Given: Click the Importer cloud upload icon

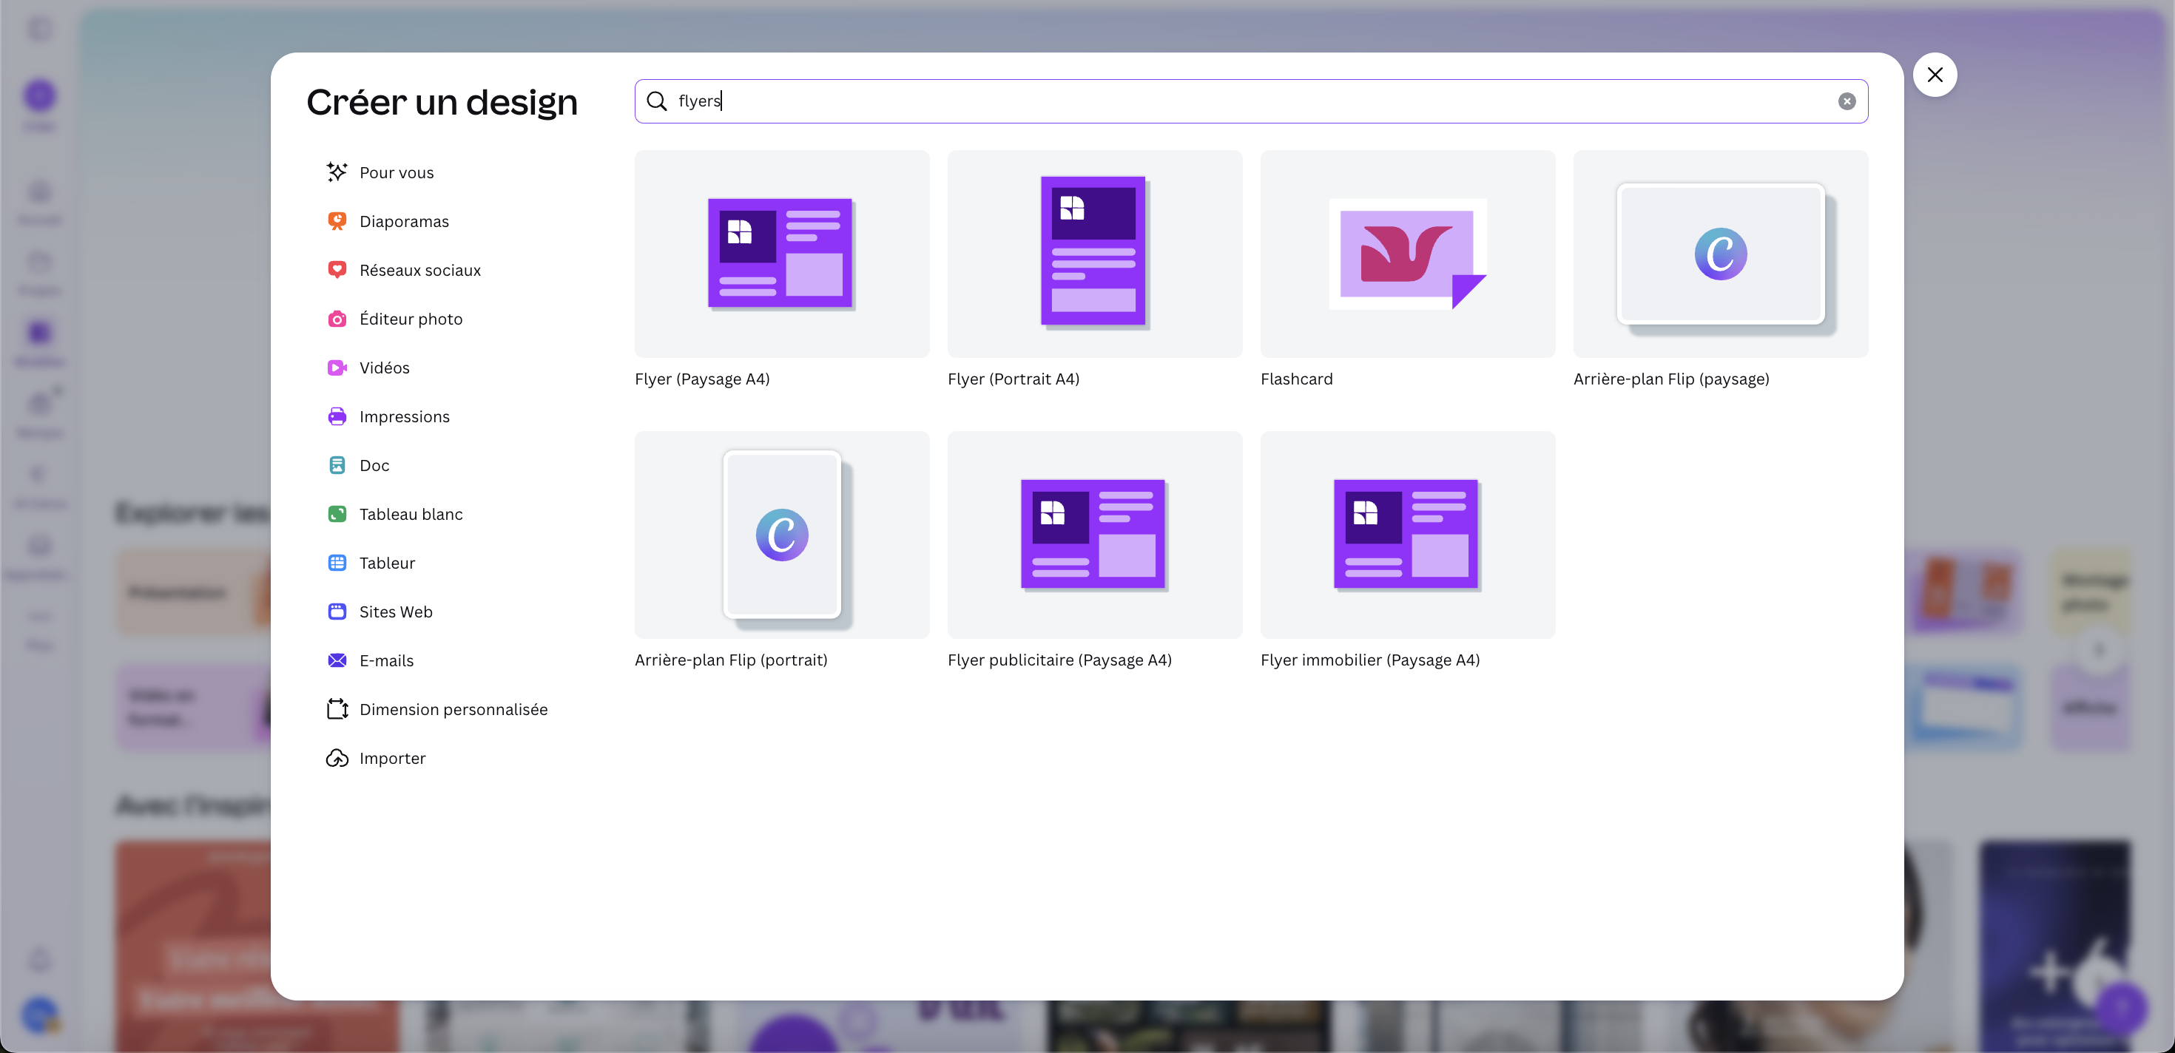Looking at the screenshot, I should point(337,759).
